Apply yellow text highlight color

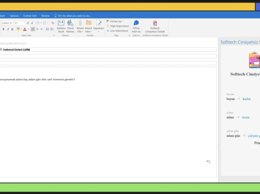(x=18, y=29)
